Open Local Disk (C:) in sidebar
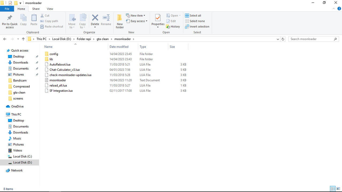This screenshot has height=192, width=342. pyautogui.click(x=22, y=157)
